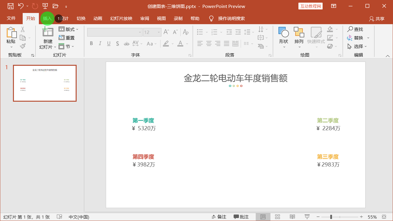
Task: Apply bulleted list
Action: click(x=200, y=32)
